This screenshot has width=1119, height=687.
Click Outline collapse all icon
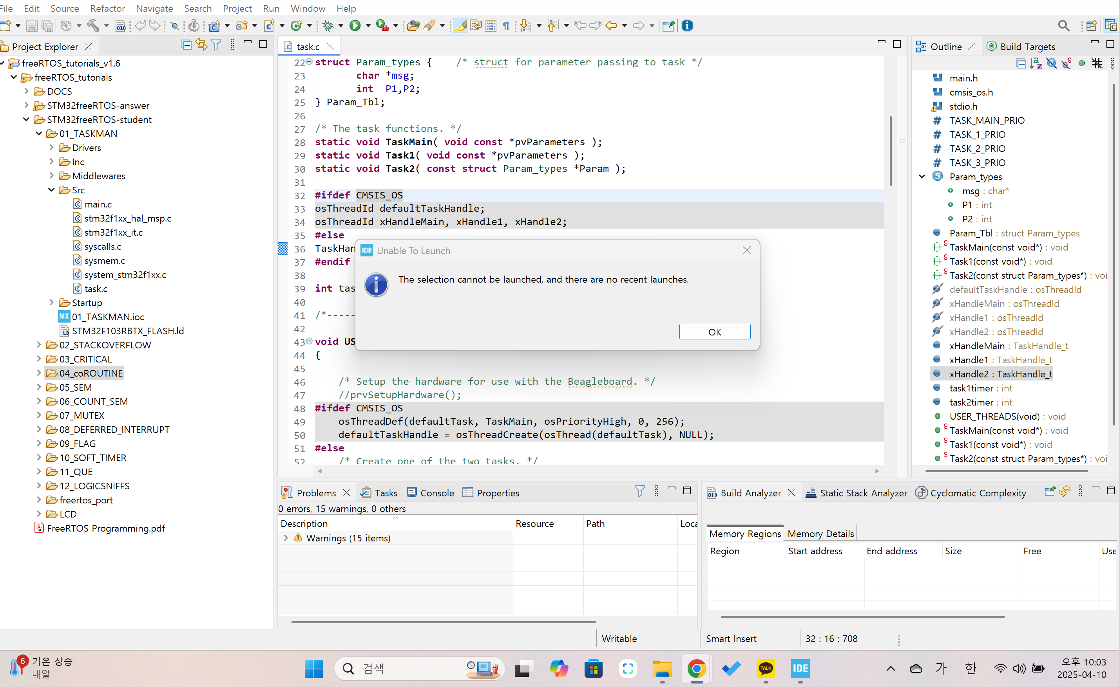[1021, 63]
